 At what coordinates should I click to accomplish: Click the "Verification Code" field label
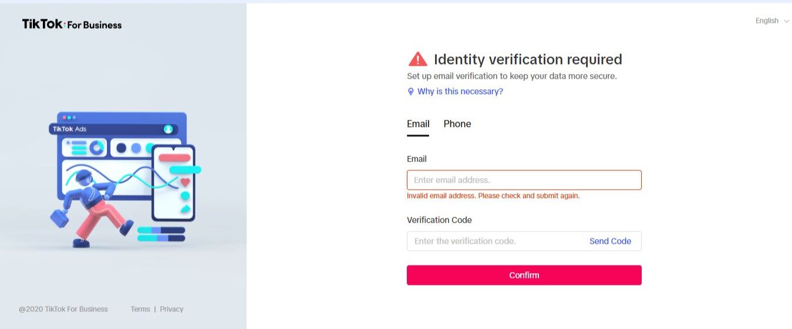[x=439, y=220]
